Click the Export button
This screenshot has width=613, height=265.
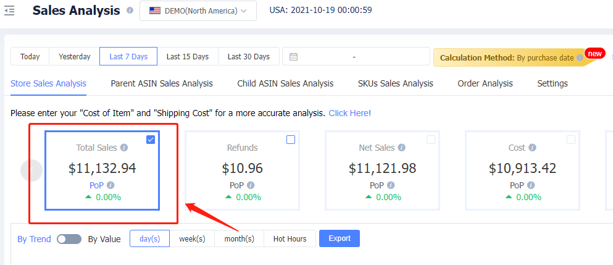coord(340,238)
